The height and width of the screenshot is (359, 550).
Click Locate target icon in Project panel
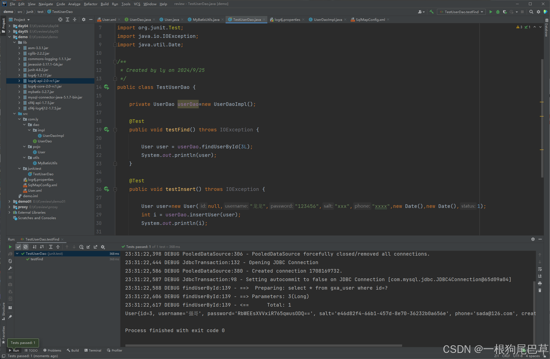coord(60,19)
